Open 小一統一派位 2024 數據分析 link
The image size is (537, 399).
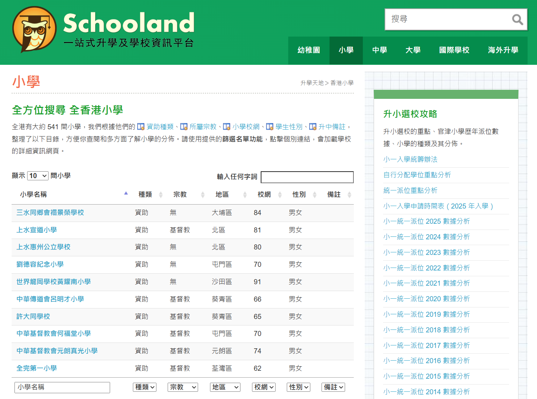point(427,237)
